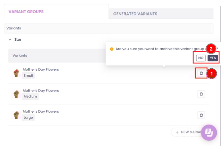This screenshot has width=221, height=146.
Task: Click the trash icon for Medium variant
Action: click(201, 94)
